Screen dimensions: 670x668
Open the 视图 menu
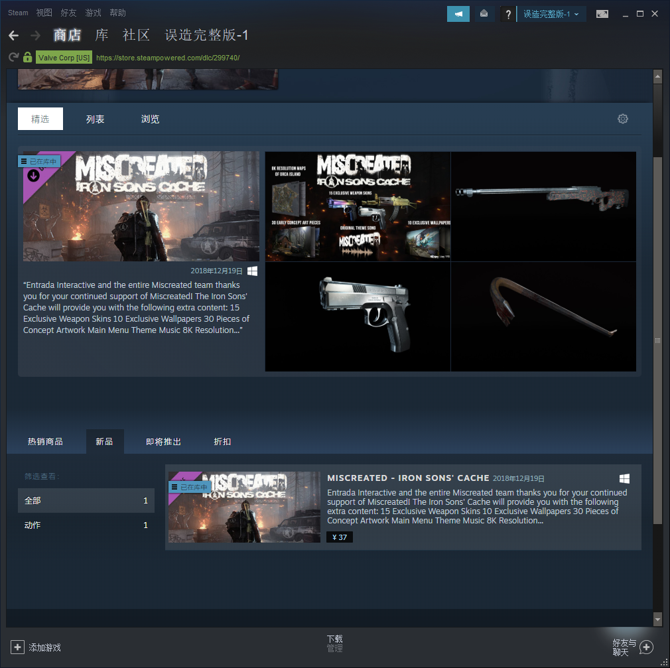click(x=44, y=13)
